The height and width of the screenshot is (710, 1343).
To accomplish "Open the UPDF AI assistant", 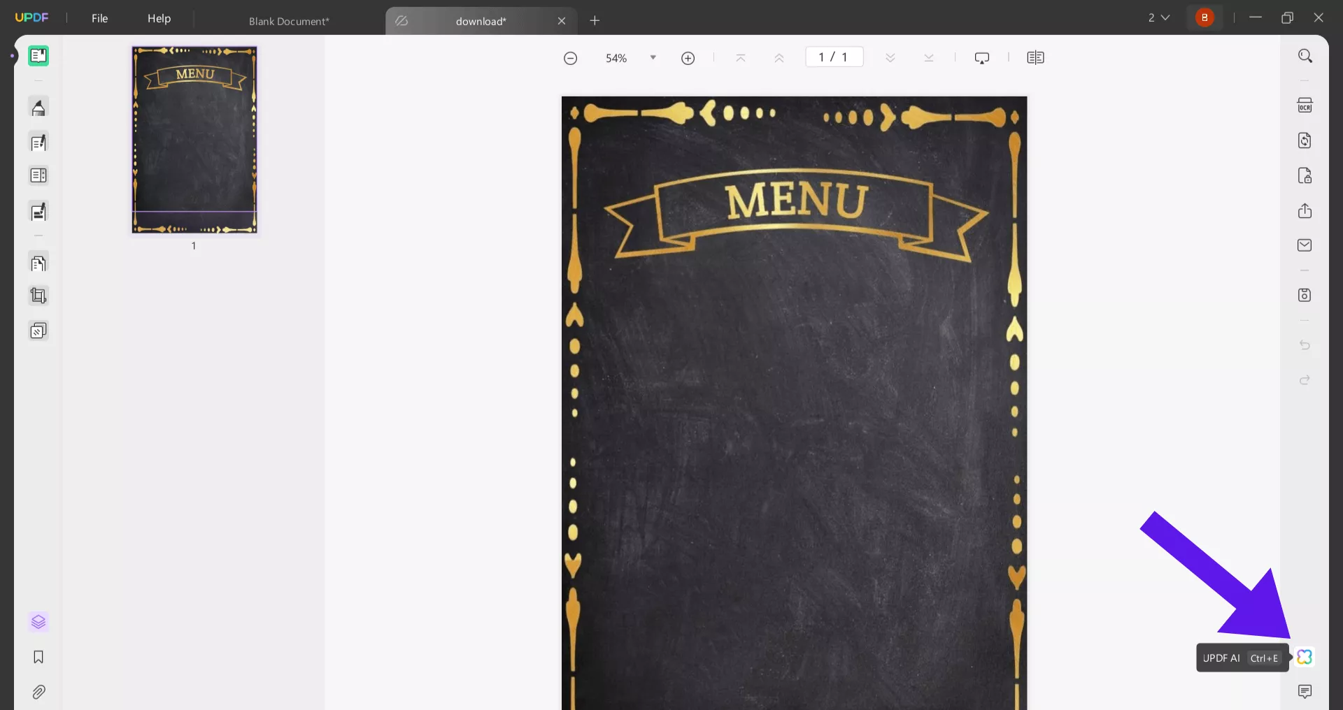I will (x=1305, y=657).
